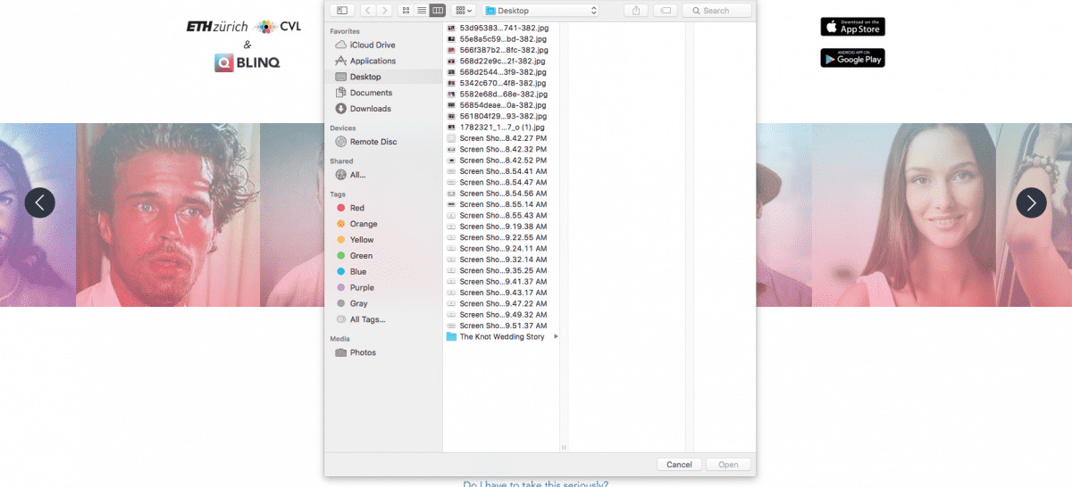Select Applications in Favorites sidebar
The image size is (1072, 487).
373,61
